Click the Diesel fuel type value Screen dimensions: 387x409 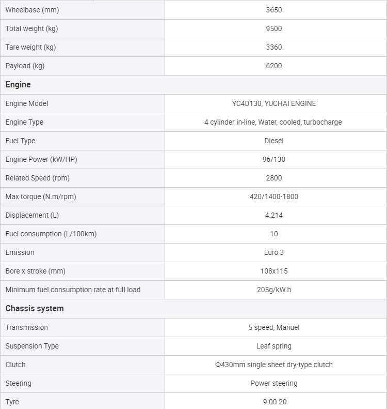[x=274, y=141]
